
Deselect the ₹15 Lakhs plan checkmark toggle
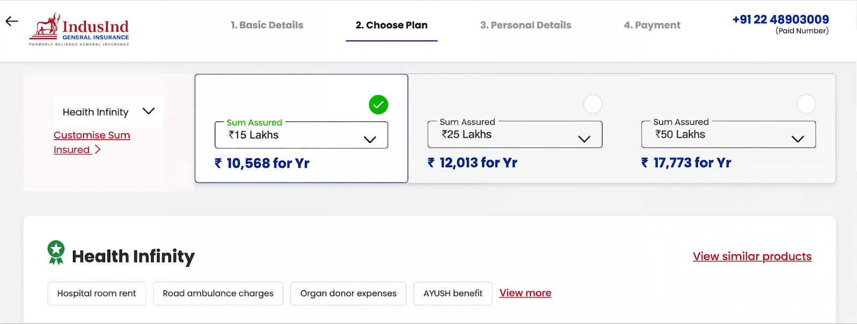[378, 104]
